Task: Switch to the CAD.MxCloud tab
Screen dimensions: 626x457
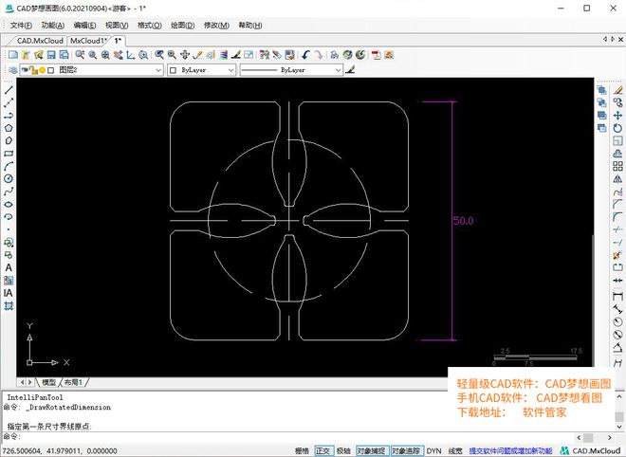Action: (x=40, y=41)
